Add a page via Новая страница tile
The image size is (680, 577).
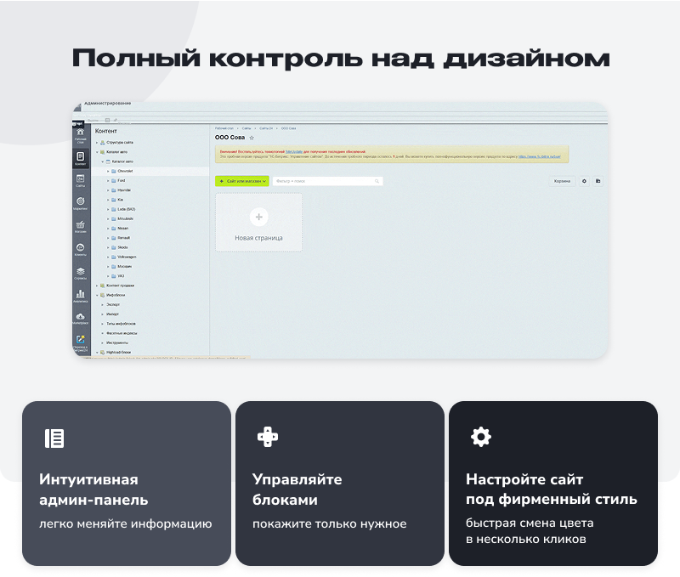point(259,223)
